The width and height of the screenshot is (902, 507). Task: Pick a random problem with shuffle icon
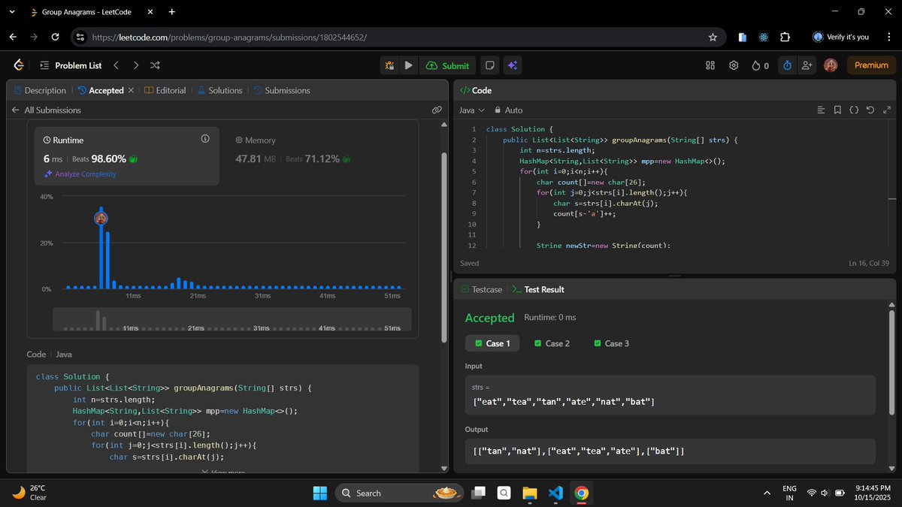point(155,65)
